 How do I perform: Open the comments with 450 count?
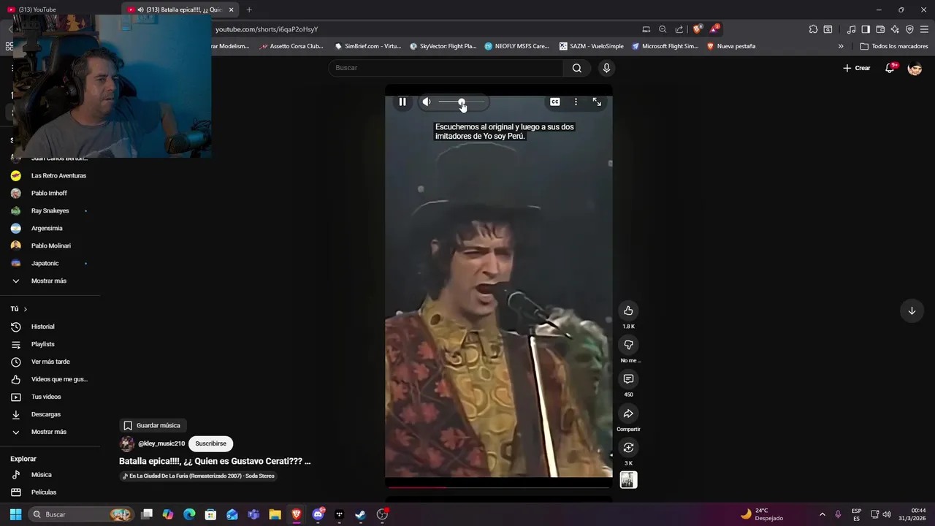click(x=628, y=379)
